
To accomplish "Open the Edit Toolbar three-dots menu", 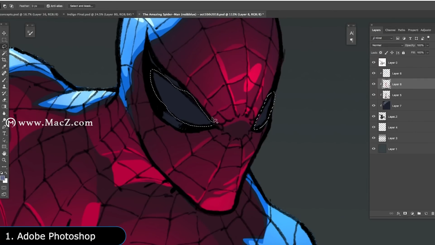I will [x=4, y=167].
